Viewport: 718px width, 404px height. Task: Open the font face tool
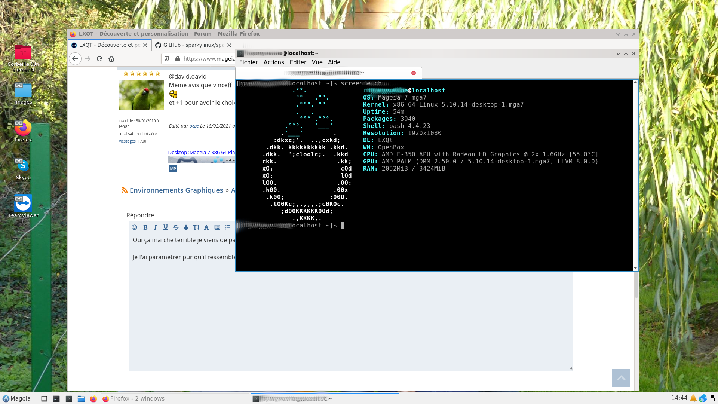pyautogui.click(x=206, y=227)
